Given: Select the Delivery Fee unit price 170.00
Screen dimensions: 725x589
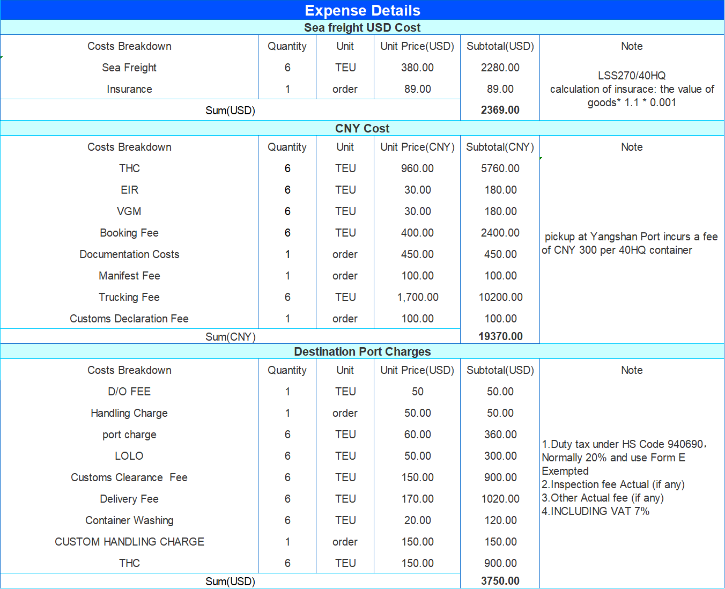Looking at the screenshot, I should point(417,499).
